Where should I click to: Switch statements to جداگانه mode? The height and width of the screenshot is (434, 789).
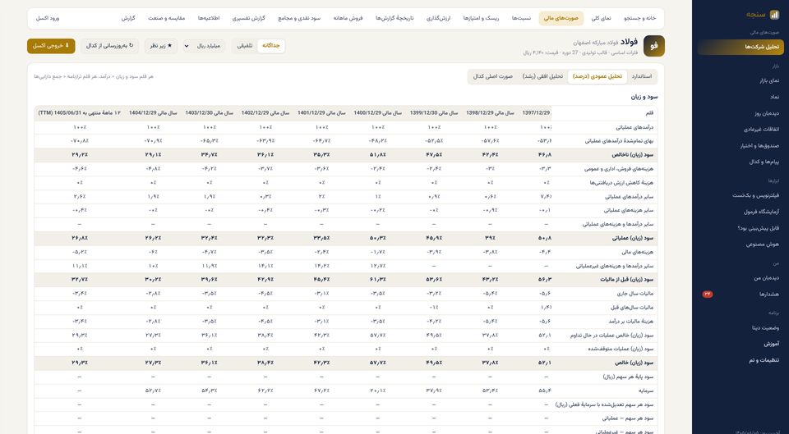click(270, 46)
